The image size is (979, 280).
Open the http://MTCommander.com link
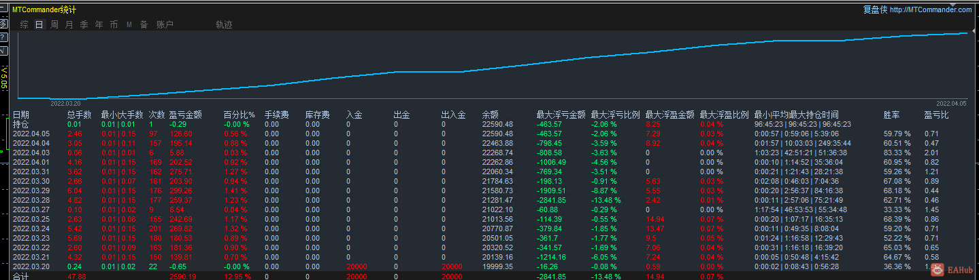click(931, 9)
